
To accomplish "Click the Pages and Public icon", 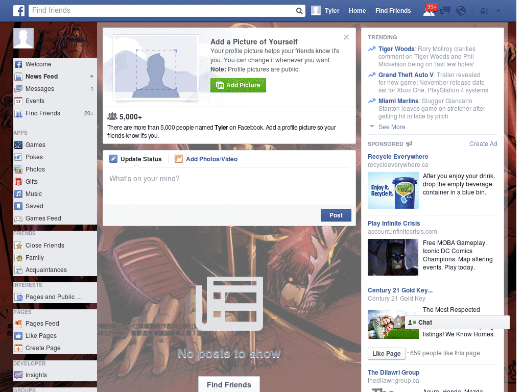I will tap(18, 297).
